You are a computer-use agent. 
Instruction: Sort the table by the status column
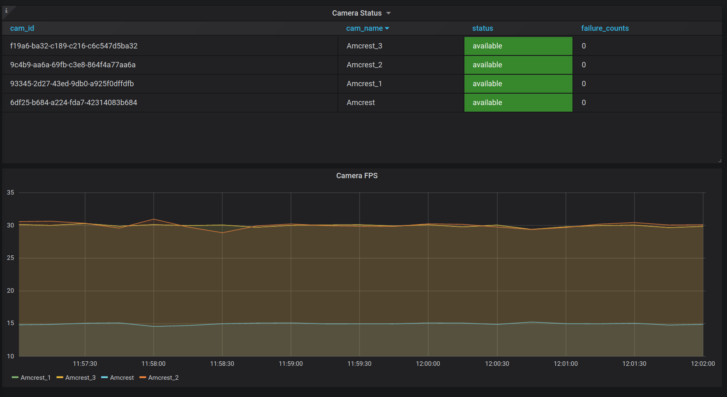[x=482, y=28]
